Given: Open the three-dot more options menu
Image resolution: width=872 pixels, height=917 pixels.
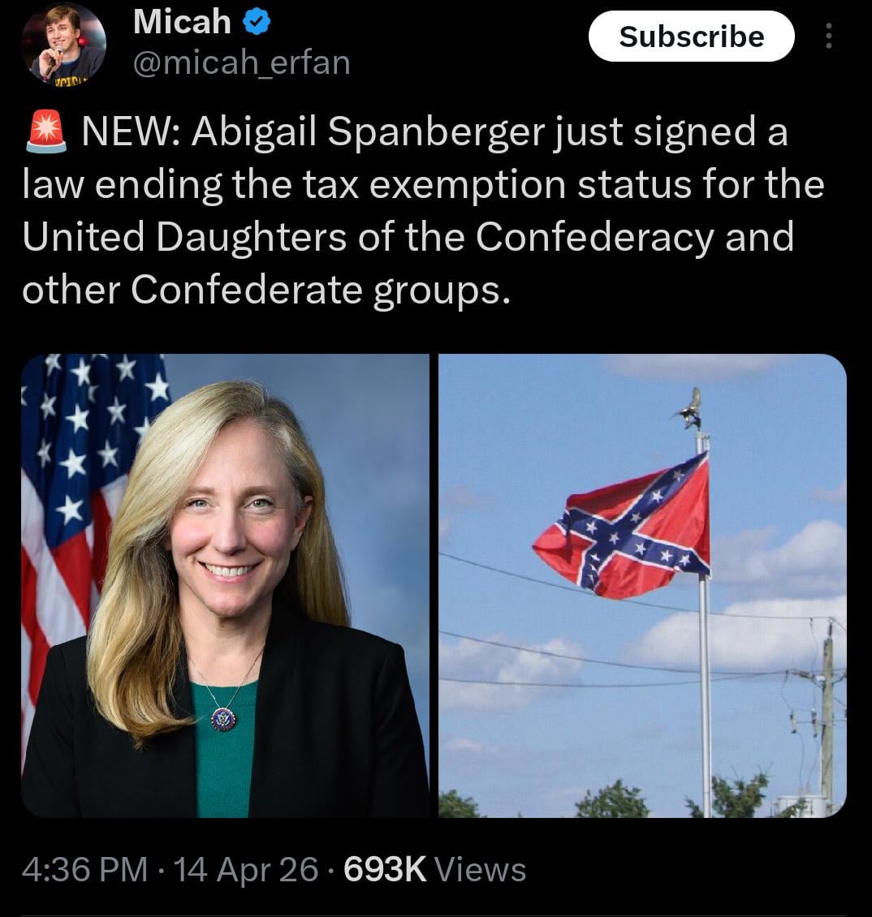Looking at the screenshot, I should pos(828,37).
